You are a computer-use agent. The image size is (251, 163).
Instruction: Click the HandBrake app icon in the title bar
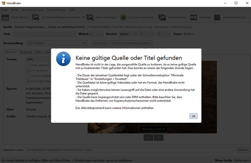point(3,3)
